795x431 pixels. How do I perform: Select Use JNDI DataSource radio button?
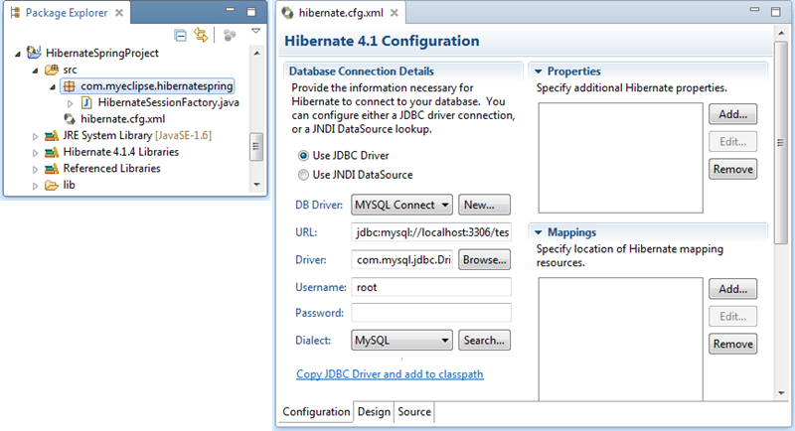click(304, 175)
